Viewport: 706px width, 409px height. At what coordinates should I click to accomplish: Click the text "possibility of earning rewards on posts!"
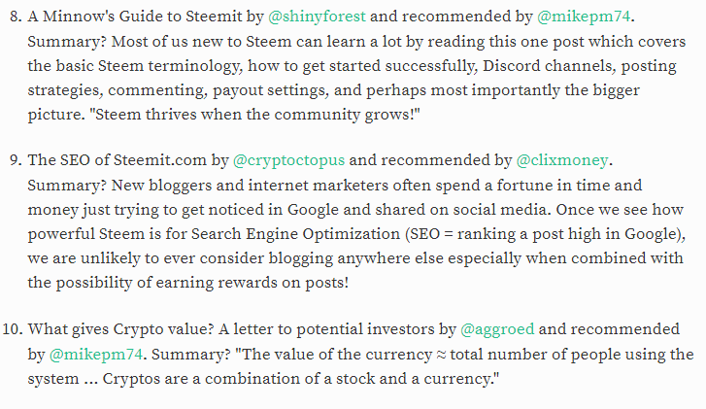[202, 283]
